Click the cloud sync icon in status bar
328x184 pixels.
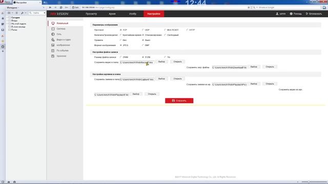coord(9,182)
